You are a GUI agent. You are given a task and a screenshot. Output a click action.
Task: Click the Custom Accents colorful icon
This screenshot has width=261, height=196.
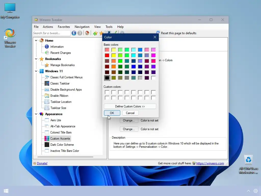click(47, 139)
